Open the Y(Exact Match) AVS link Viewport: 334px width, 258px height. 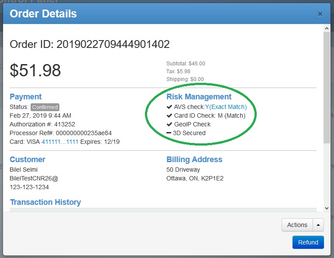click(x=226, y=107)
